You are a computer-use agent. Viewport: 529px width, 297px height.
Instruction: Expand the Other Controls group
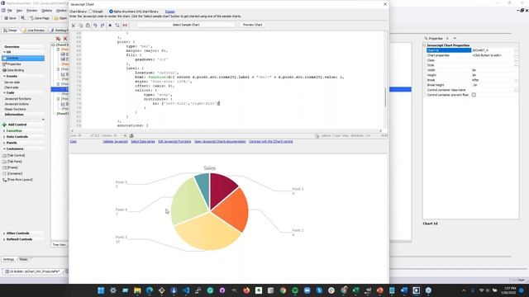[x=4, y=233]
